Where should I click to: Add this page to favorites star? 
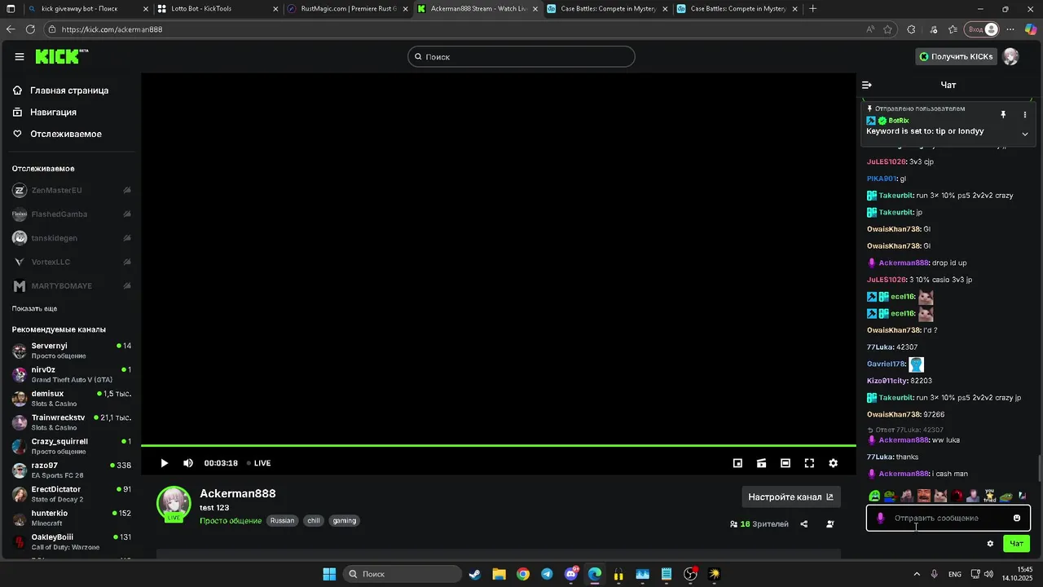[x=887, y=29]
